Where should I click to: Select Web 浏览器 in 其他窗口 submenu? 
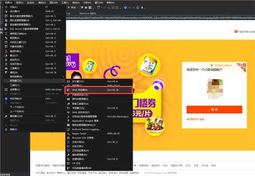coord(99,90)
